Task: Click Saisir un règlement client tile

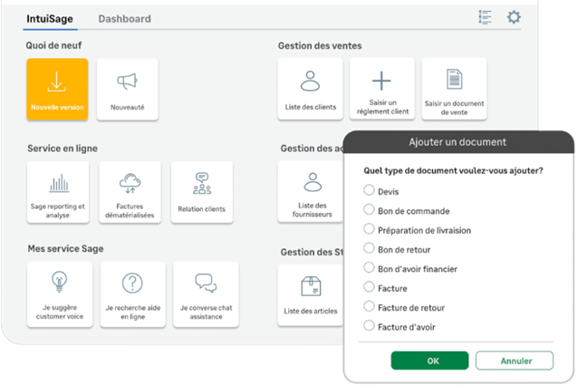Action: coord(382,89)
